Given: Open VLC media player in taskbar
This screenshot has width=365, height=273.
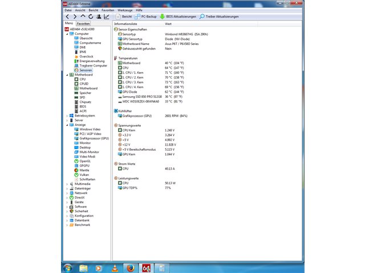Looking at the screenshot, I should 115,268.
